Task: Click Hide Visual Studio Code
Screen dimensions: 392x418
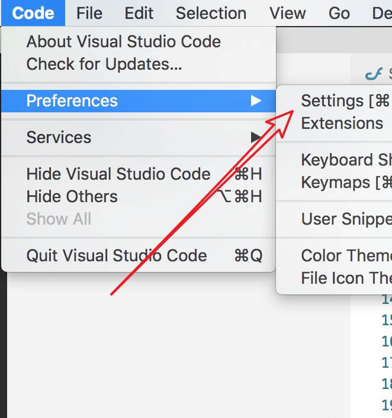Action: tap(118, 174)
